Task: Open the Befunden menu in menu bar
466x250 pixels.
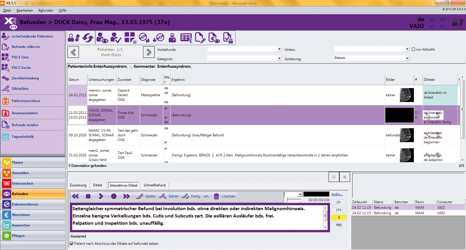Action: (46, 10)
